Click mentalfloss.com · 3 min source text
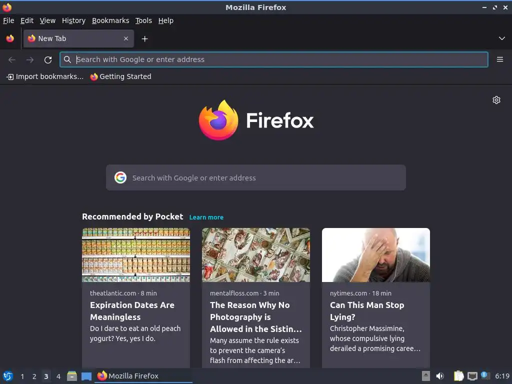Image resolution: width=512 pixels, height=384 pixels. tap(244, 293)
